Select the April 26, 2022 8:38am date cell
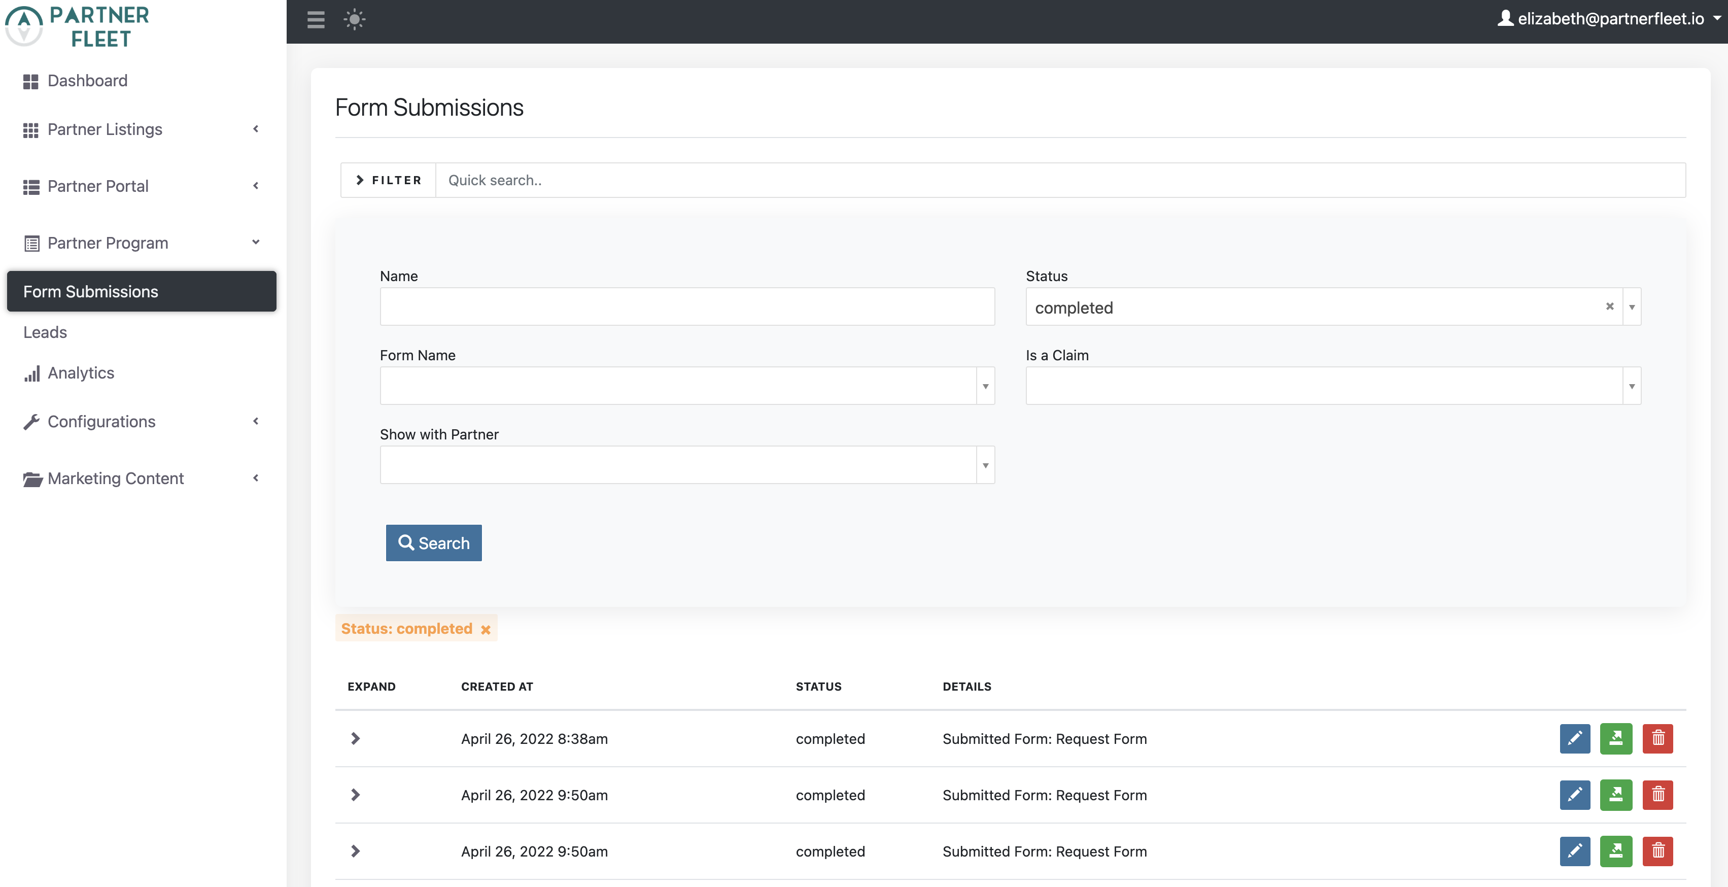This screenshot has width=1728, height=887. [x=535, y=739]
